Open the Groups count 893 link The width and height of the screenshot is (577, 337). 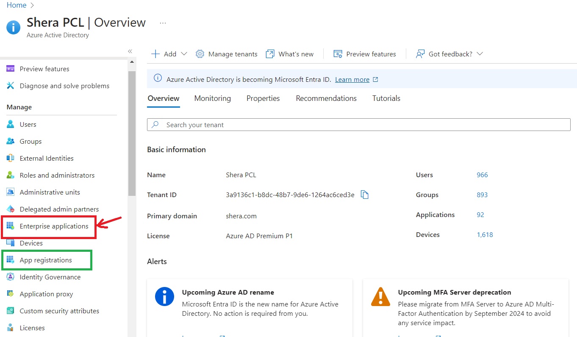click(x=482, y=195)
